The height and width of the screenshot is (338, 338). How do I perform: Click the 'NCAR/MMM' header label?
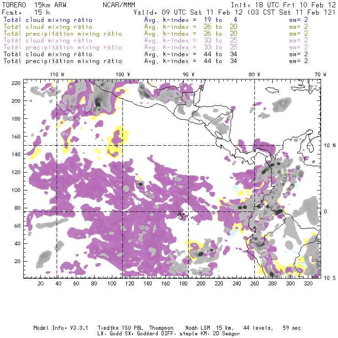pos(119,5)
